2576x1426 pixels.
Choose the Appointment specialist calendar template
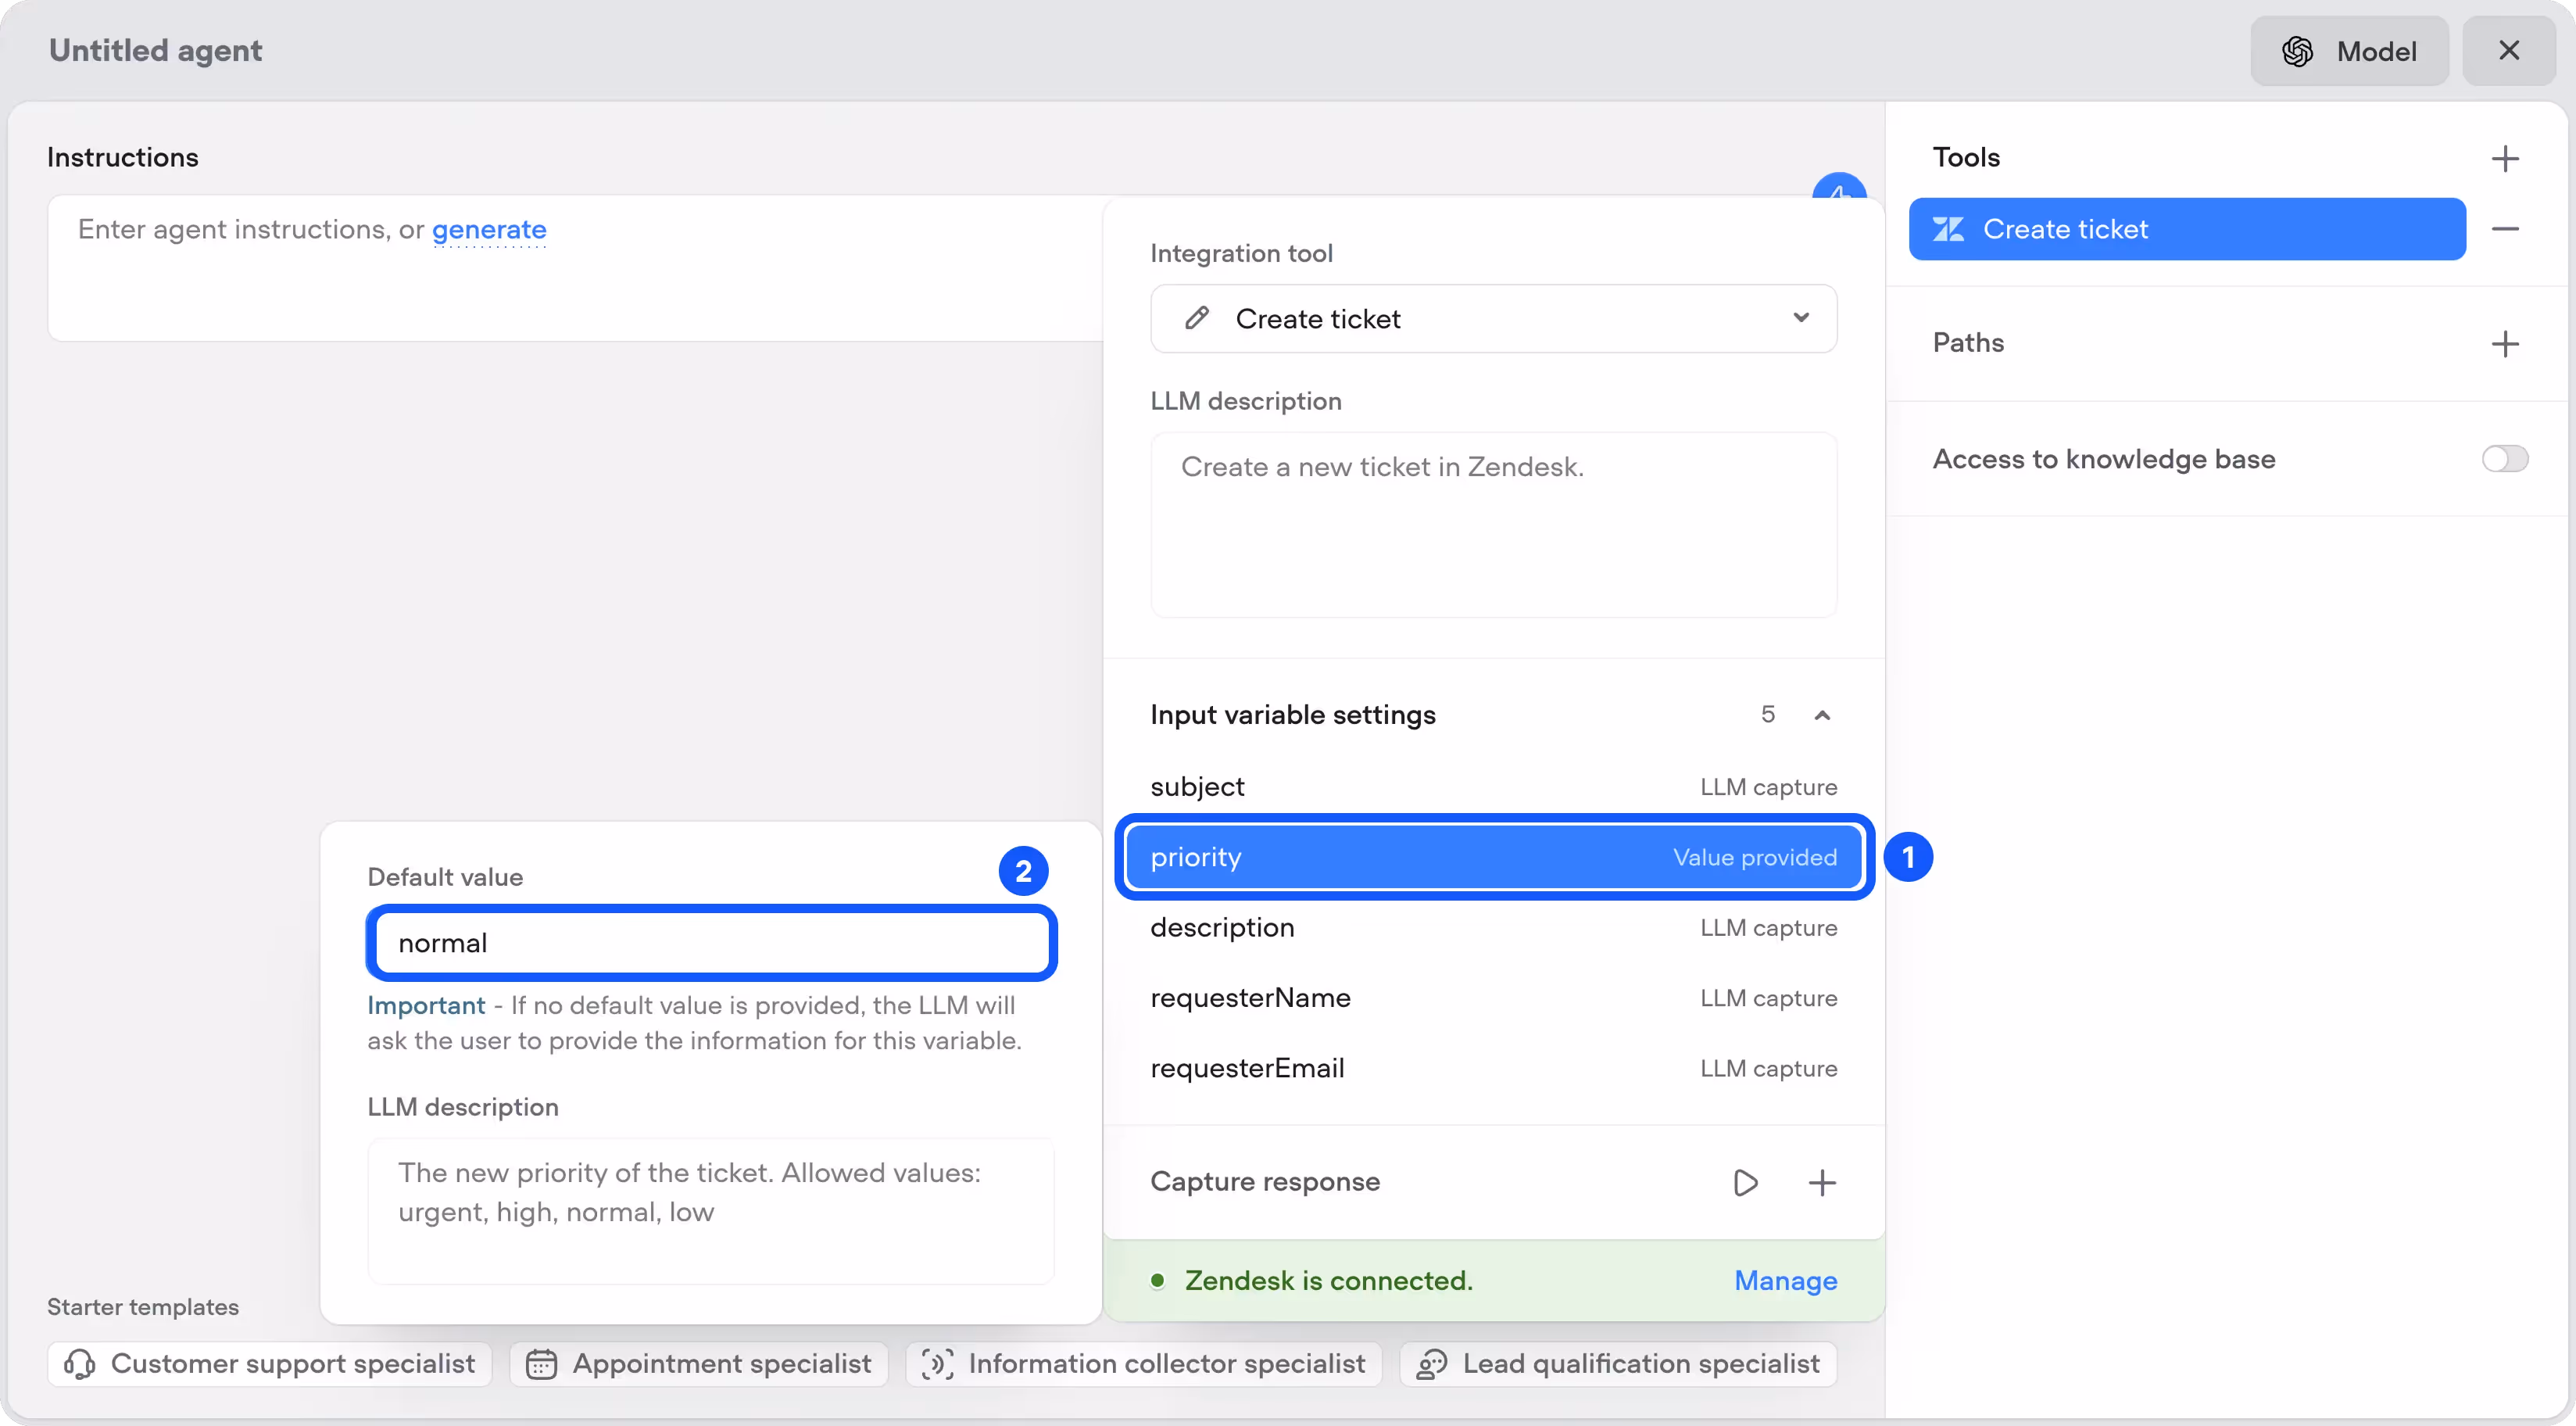click(x=699, y=1363)
